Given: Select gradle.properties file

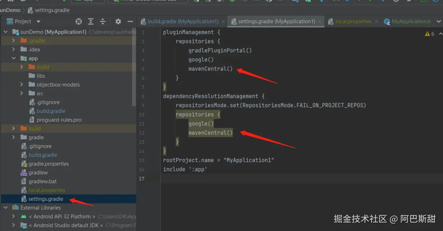Looking at the screenshot, I should (x=45, y=164).
